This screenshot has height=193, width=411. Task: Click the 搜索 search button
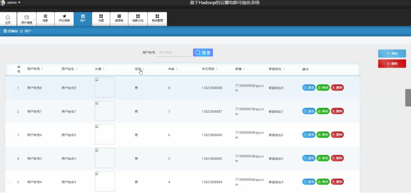click(203, 53)
